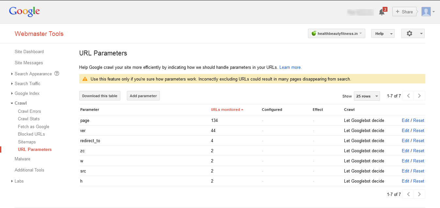Open the settings gear menu
Screen dimensions: 440x208
[413, 34]
